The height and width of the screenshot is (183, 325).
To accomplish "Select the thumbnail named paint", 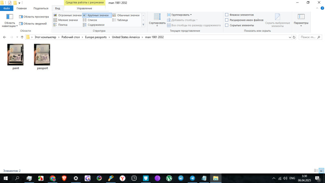I will (15, 55).
